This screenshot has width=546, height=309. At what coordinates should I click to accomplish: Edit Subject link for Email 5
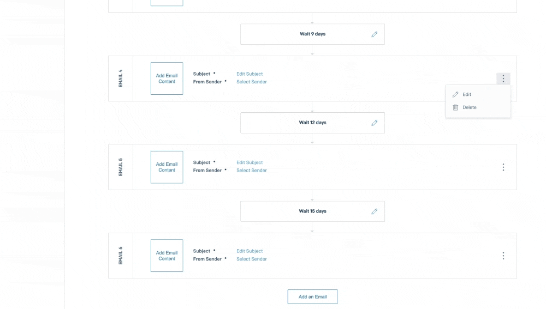click(x=250, y=162)
